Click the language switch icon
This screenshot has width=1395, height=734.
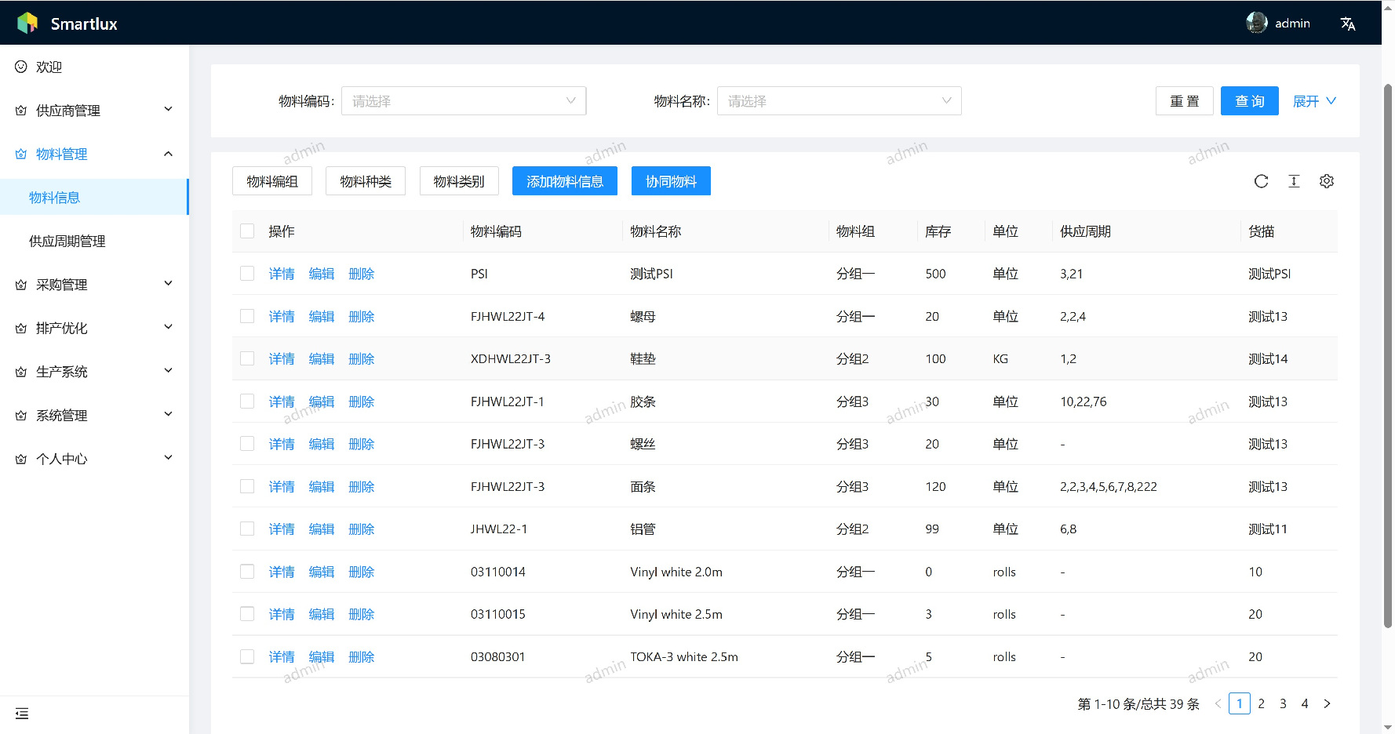click(x=1348, y=24)
